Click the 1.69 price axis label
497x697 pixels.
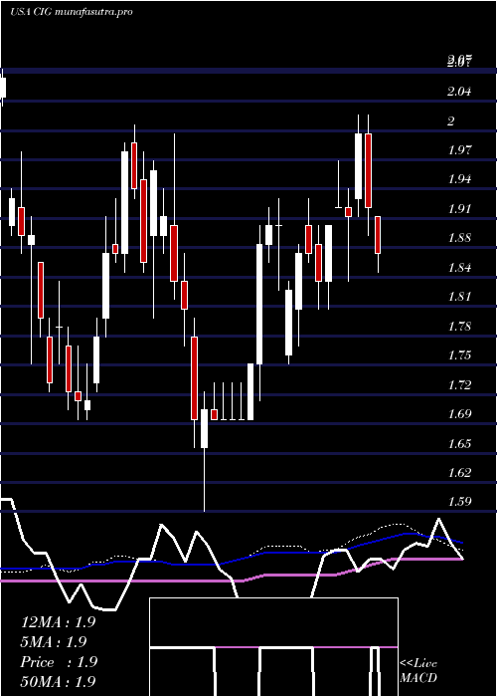point(459,414)
